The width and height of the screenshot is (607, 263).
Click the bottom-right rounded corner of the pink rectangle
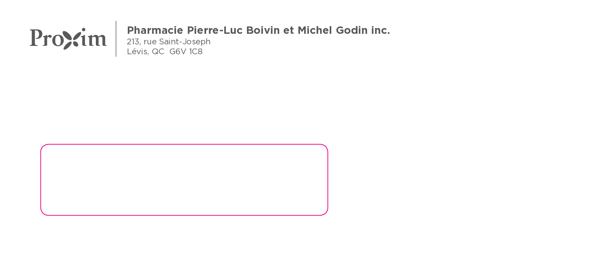pyautogui.click(x=326, y=213)
